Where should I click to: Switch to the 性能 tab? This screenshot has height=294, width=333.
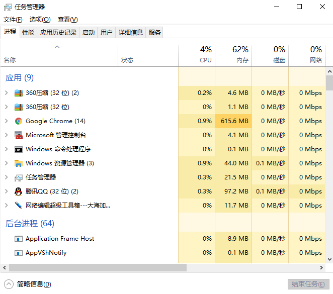[x=28, y=33]
